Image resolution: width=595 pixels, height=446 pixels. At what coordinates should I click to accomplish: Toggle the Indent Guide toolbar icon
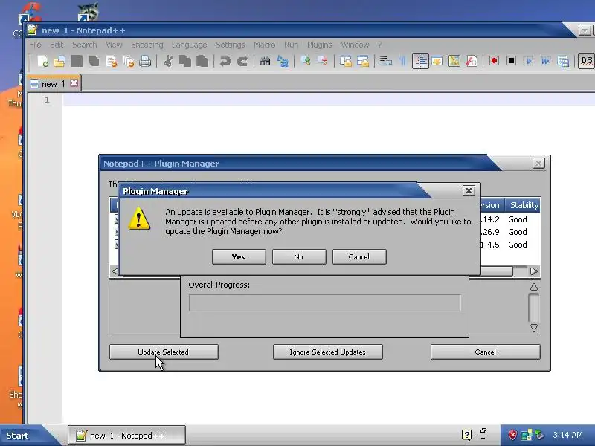(x=420, y=61)
